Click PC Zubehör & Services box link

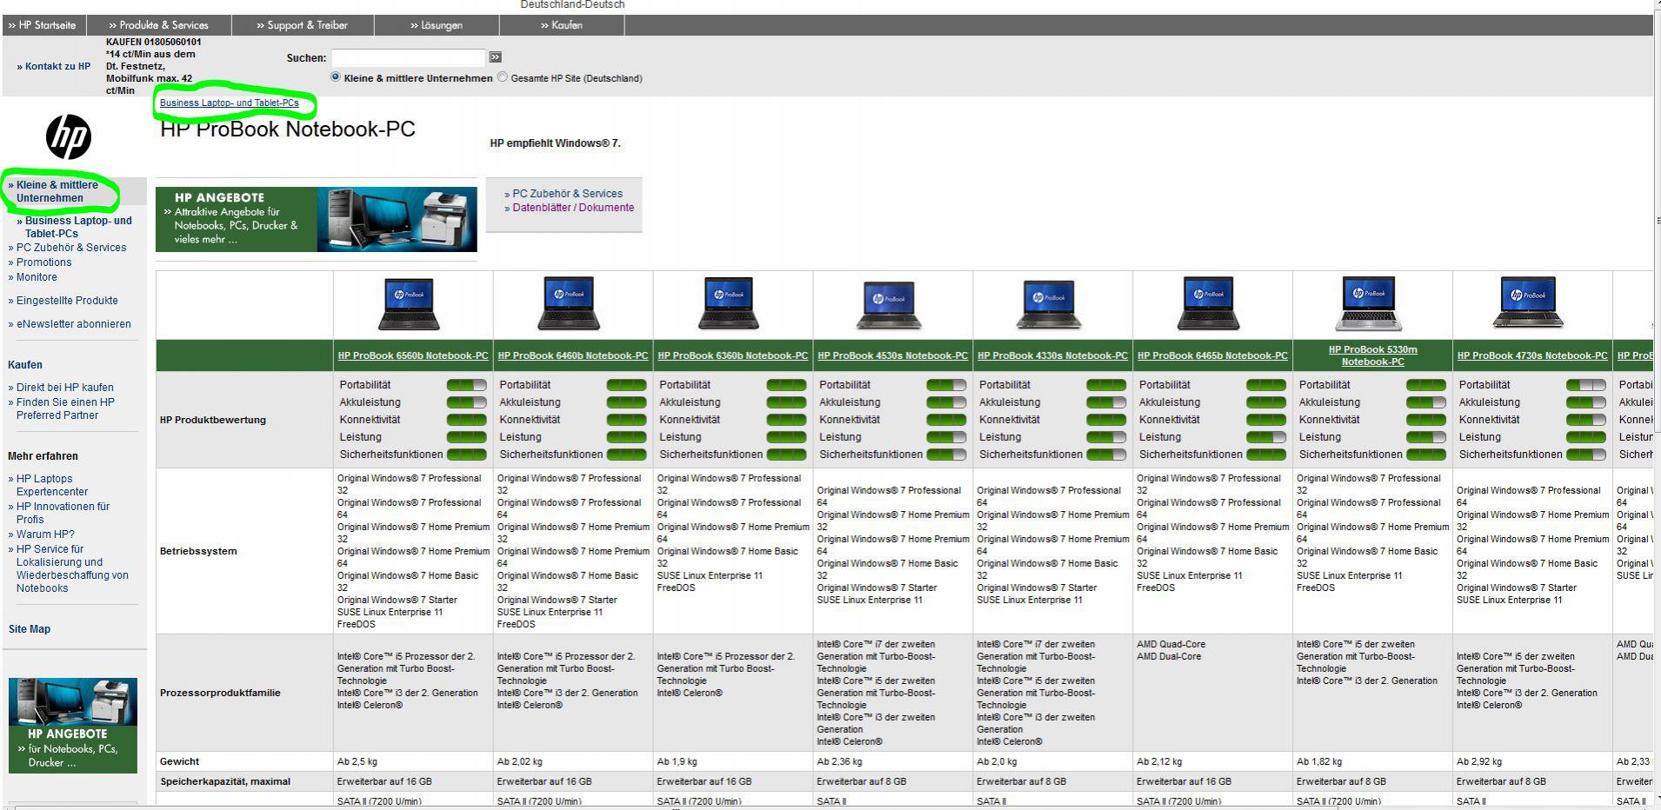click(564, 194)
